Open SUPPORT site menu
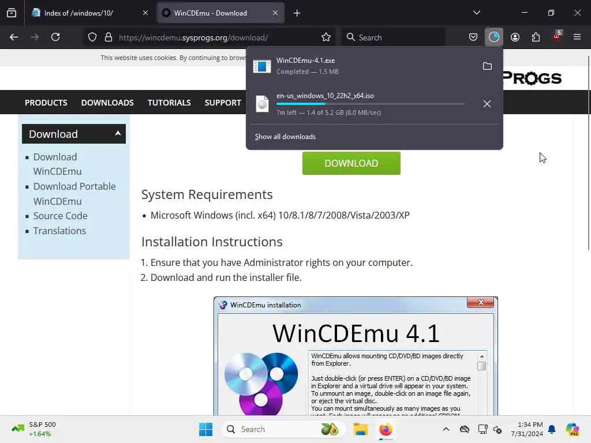The height and width of the screenshot is (443, 591). coord(223,103)
